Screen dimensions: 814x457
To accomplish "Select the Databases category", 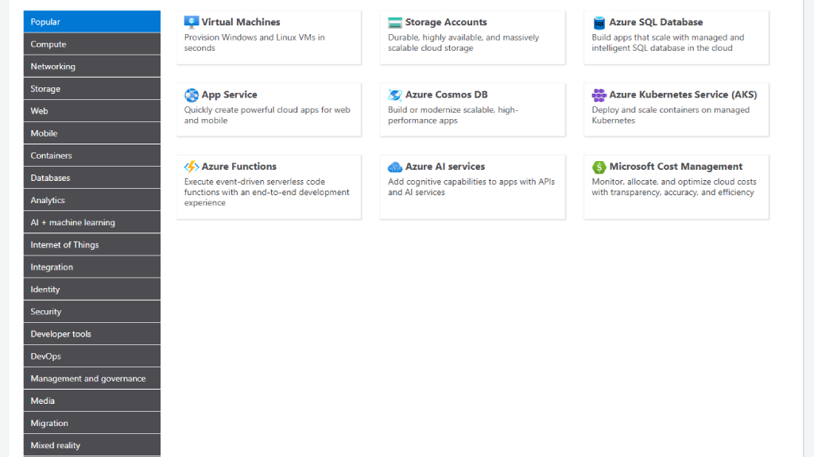I will [x=92, y=178].
